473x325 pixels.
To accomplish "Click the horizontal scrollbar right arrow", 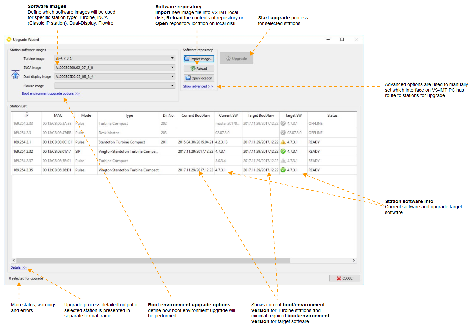I will pos(354,260).
